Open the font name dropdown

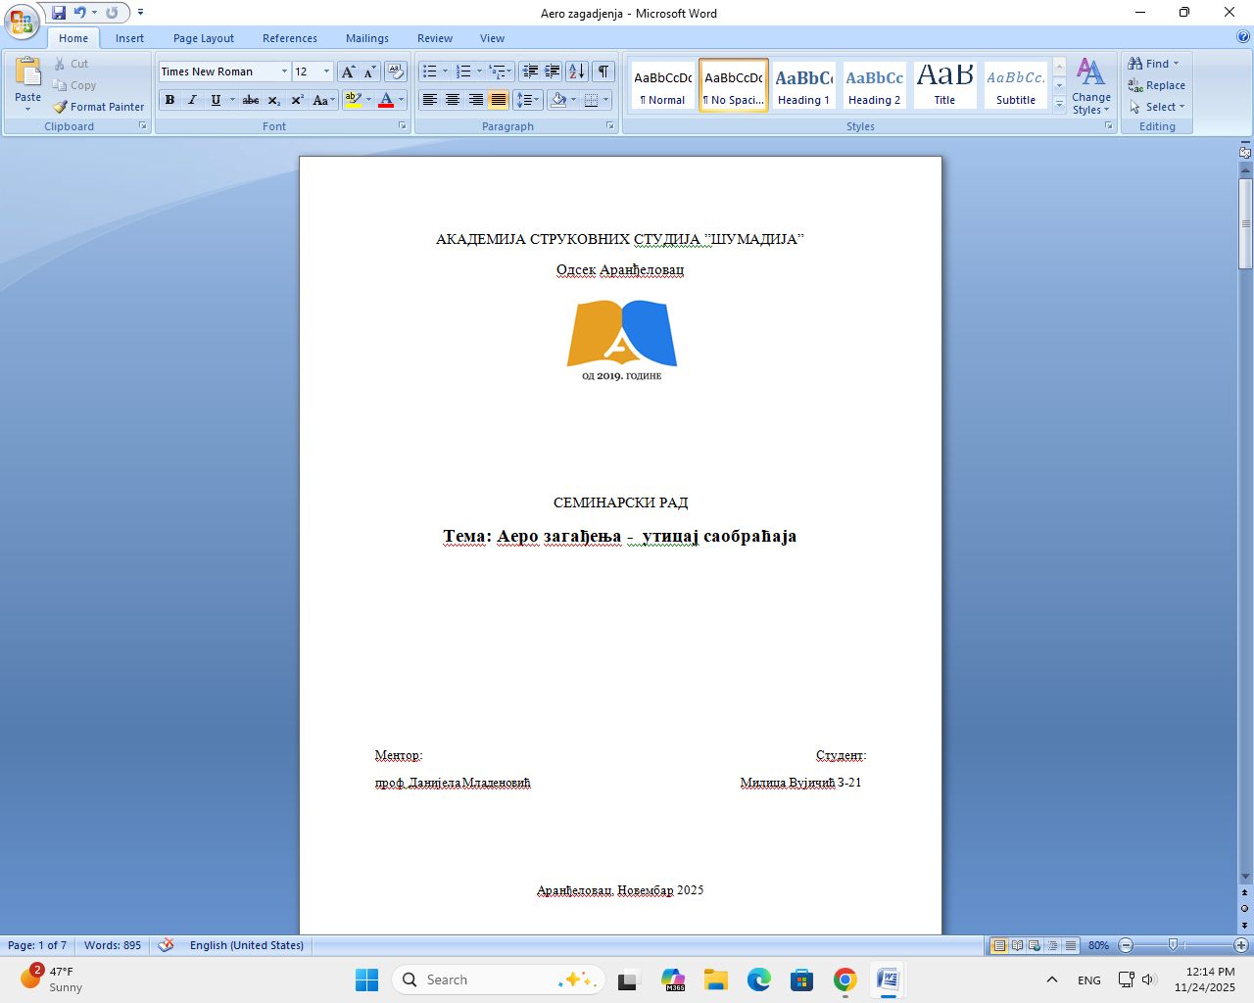tap(284, 72)
